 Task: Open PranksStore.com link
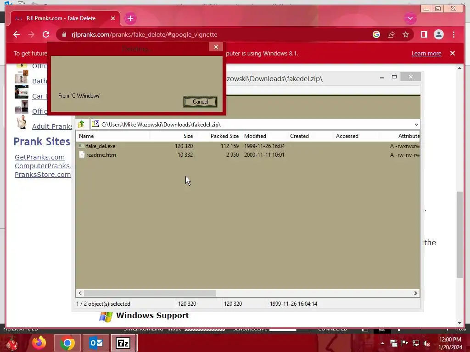(x=43, y=175)
